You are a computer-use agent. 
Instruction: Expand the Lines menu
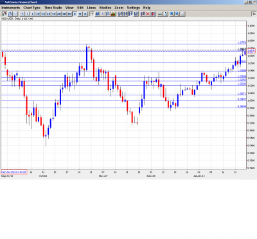click(x=91, y=8)
